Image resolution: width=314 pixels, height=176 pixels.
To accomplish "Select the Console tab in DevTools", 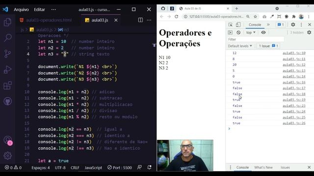I will (x=255, y=24).
